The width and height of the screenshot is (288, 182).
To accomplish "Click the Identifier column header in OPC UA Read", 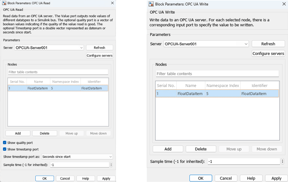I will (94, 82).
